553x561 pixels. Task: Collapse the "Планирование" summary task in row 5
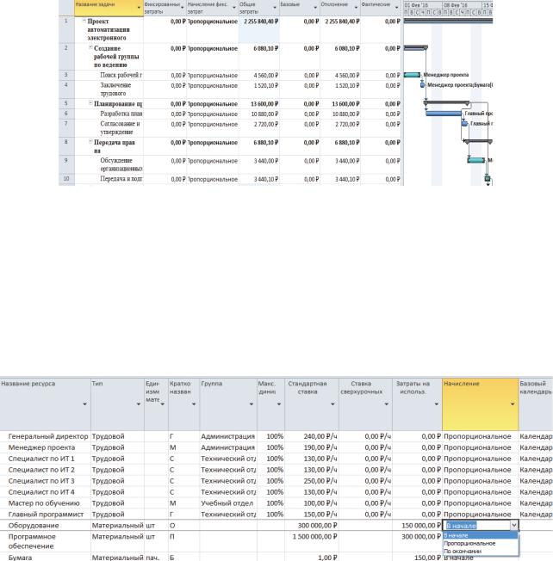(91, 103)
